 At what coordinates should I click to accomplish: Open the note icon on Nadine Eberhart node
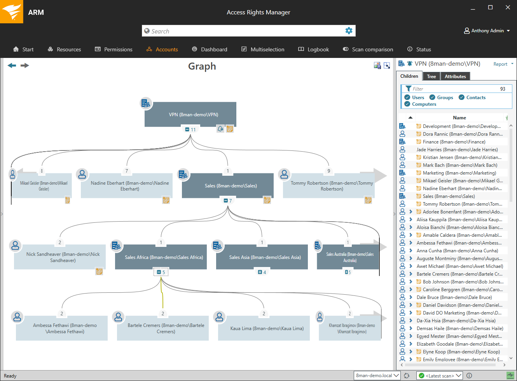point(166,200)
